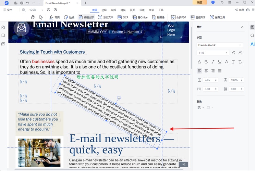The image size is (255, 171).
Task: Toggle italic text formatting
Action: click(213, 62)
